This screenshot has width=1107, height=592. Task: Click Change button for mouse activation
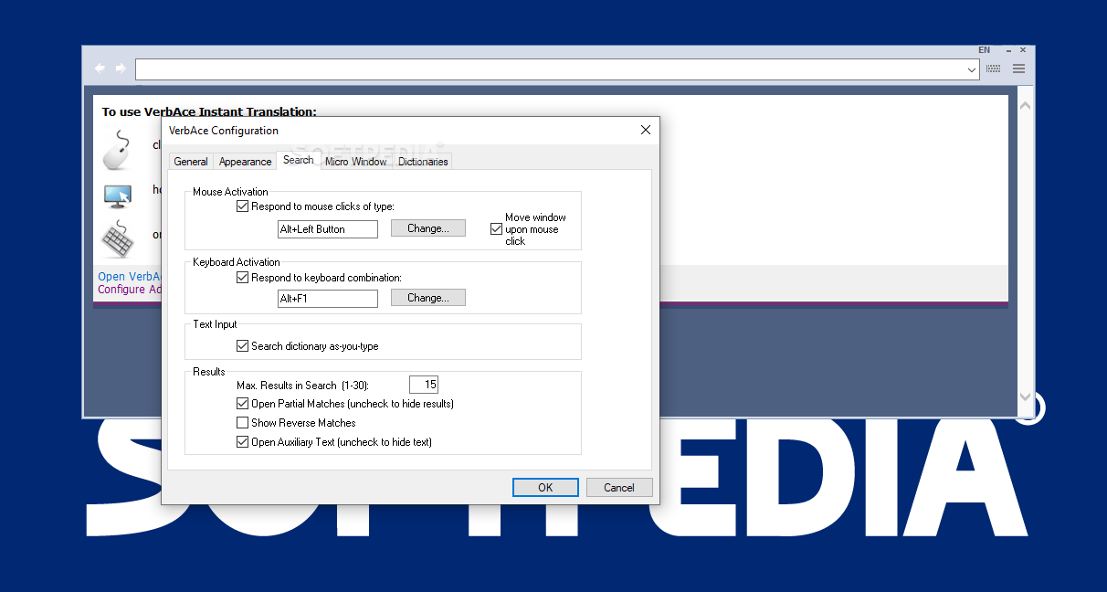click(428, 228)
